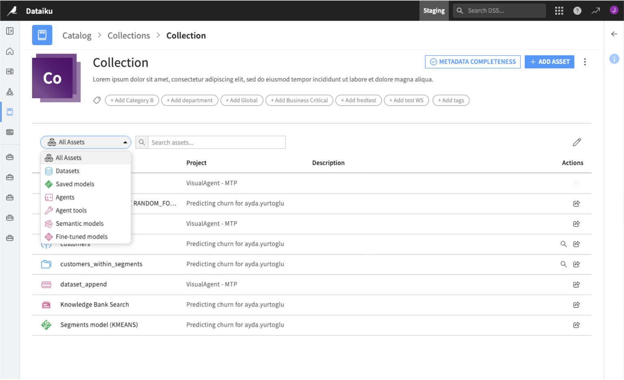Screen dimensions: 624x380
Task: Click the Dataiku title text
Action: pos(39,11)
